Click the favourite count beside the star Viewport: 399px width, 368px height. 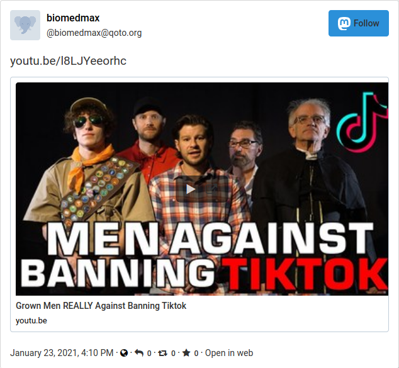coord(196,354)
